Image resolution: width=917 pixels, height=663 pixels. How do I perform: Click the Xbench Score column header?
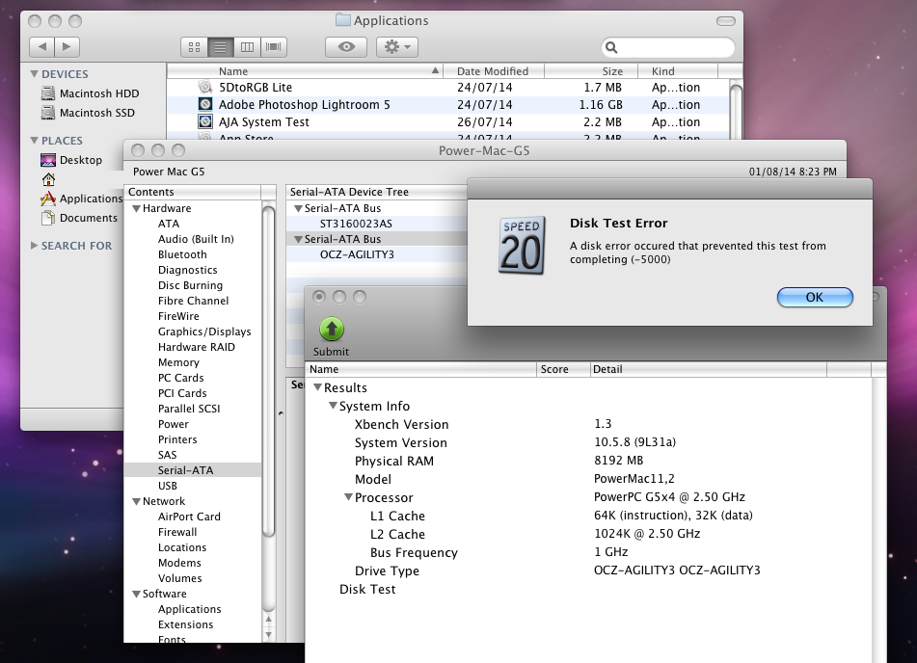coord(563,369)
